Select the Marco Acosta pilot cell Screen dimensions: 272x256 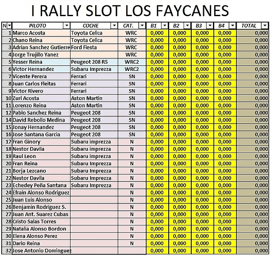41,33
